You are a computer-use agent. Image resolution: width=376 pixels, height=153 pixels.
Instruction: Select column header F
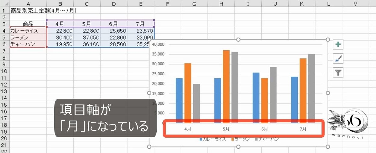tap(168, 3)
